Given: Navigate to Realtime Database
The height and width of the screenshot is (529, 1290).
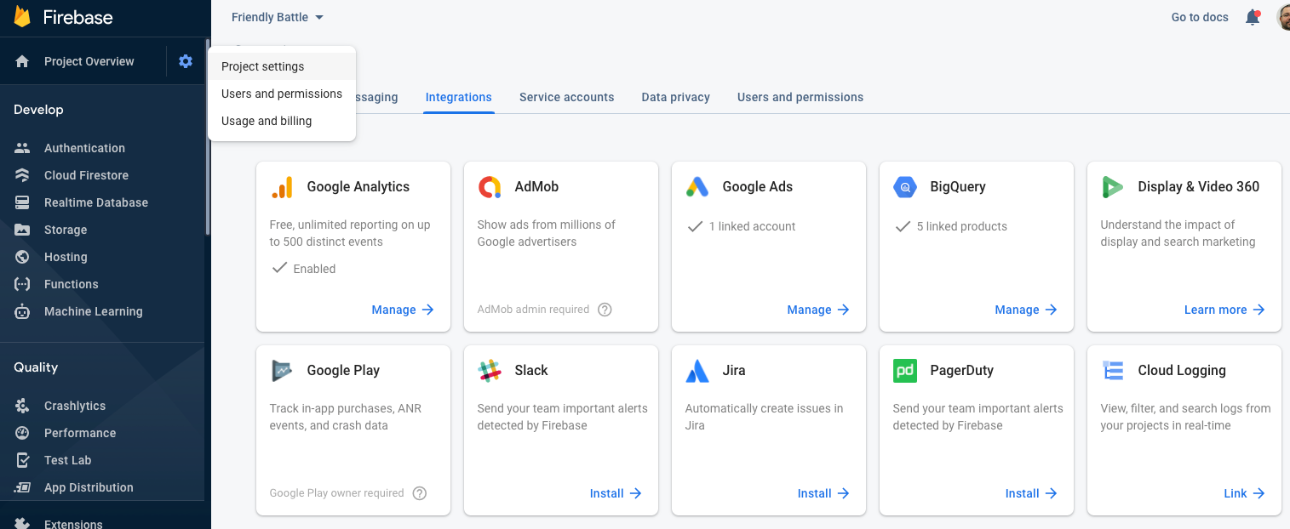Looking at the screenshot, I should [94, 202].
